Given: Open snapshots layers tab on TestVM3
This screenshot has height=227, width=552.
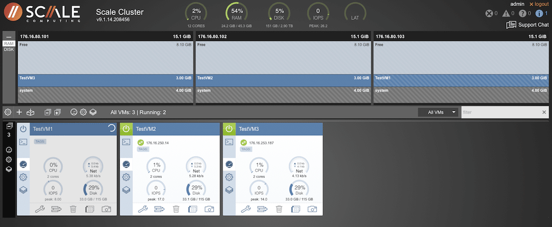Looking at the screenshot, I should coord(229,190).
